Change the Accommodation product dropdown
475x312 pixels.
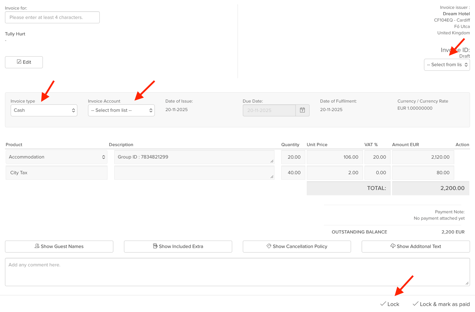click(x=57, y=157)
